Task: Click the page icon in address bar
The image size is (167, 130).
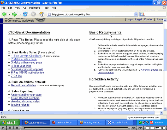Action: [49, 14]
